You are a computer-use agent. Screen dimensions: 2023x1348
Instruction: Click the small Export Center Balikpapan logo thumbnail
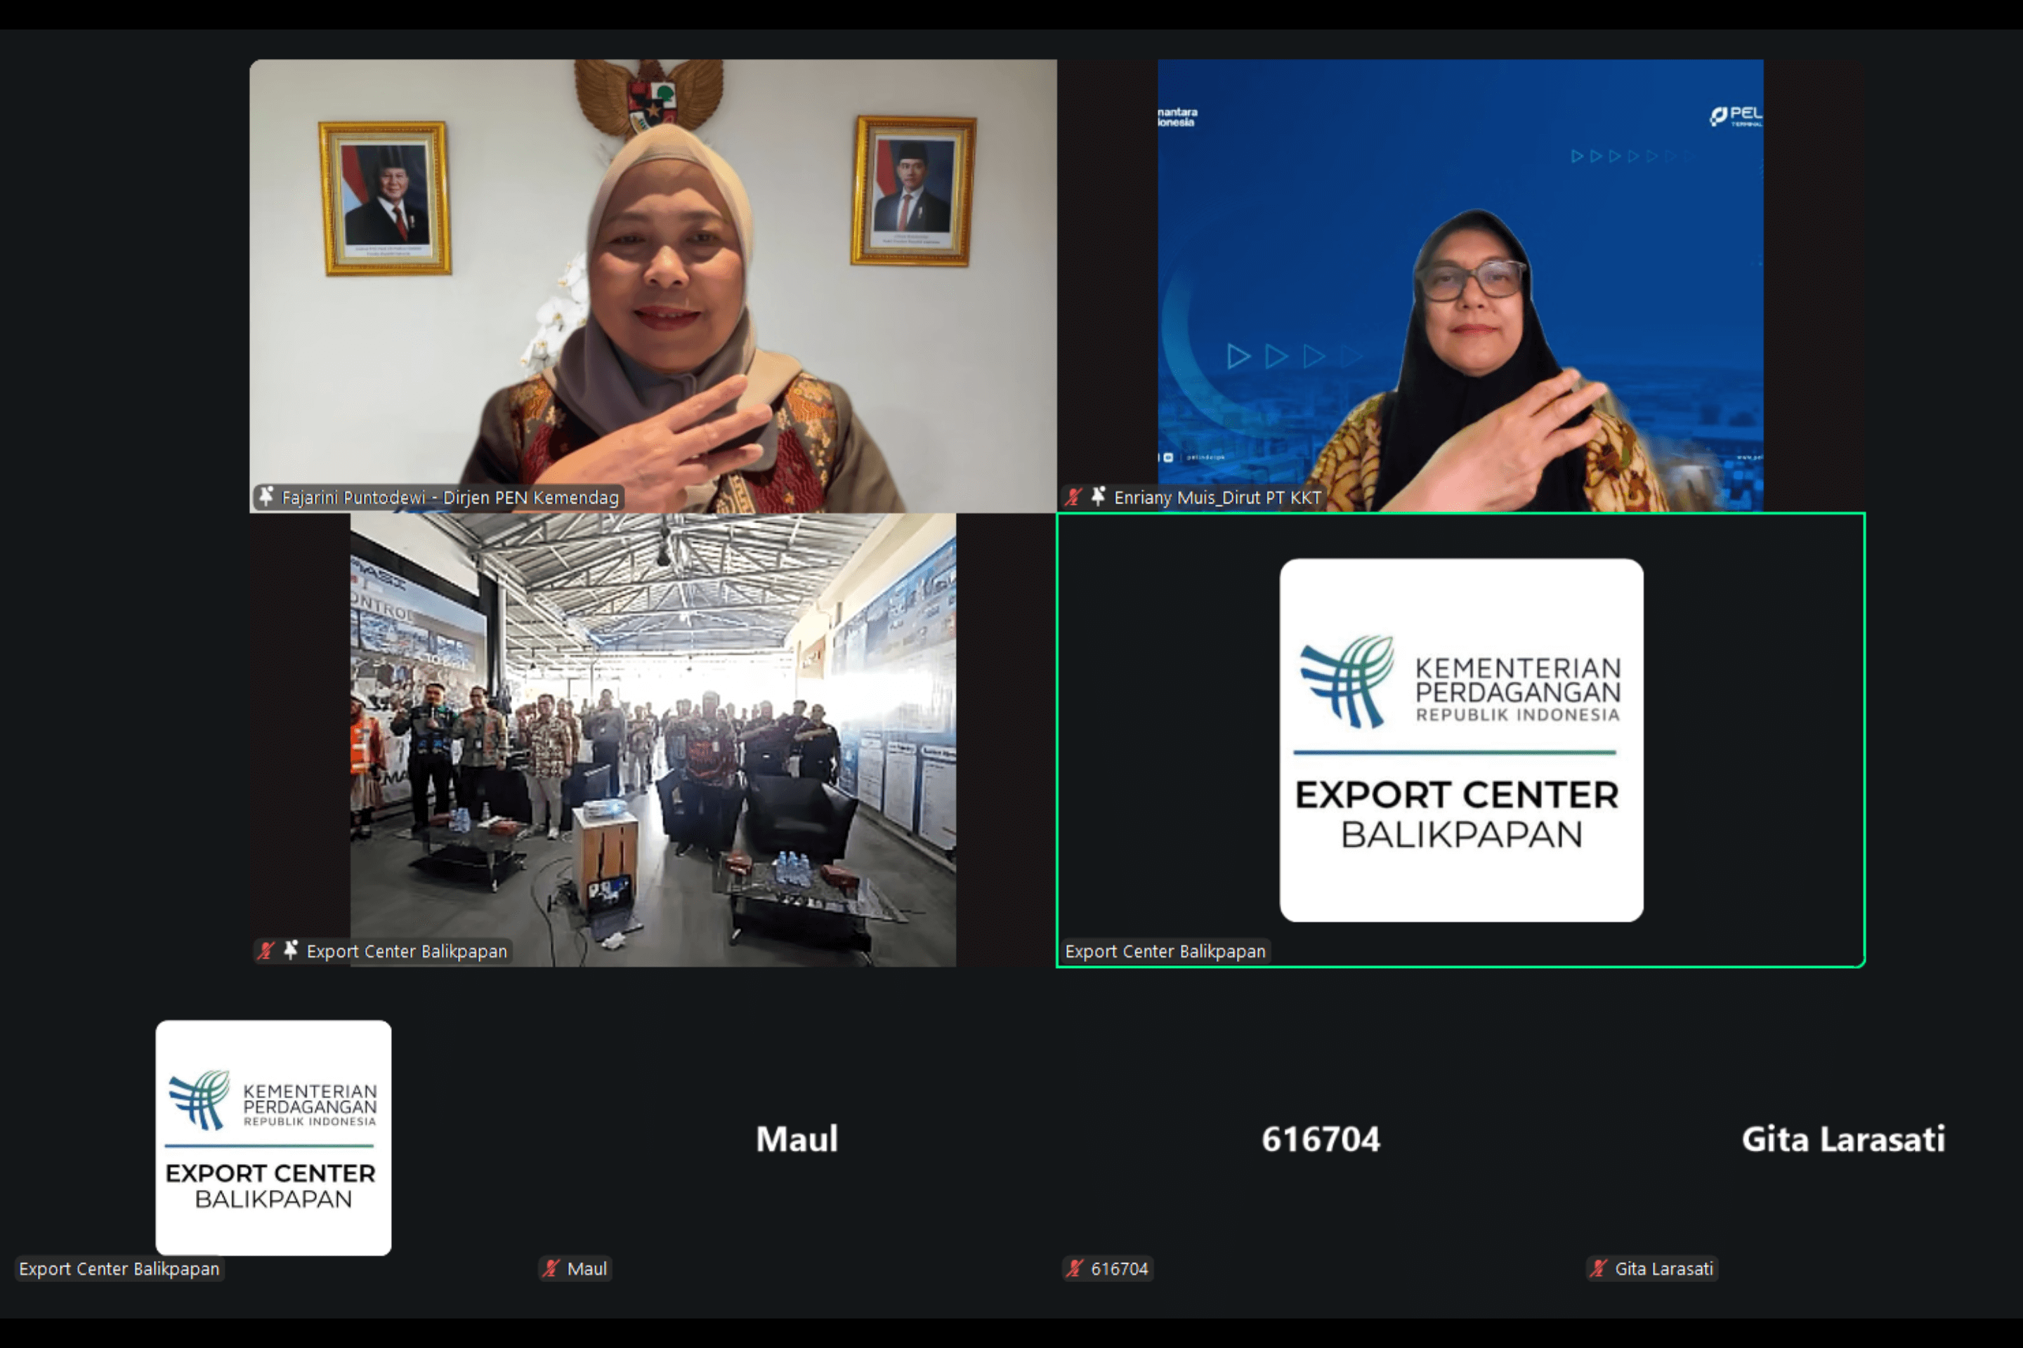[273, 1137]
